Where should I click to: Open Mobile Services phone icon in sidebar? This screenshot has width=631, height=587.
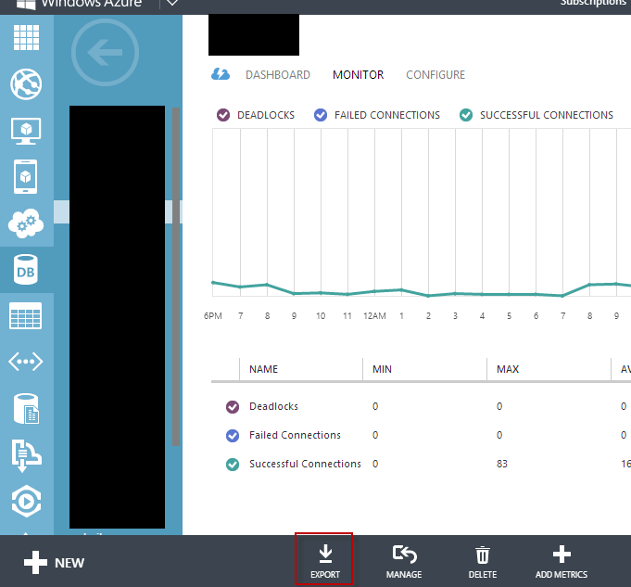(26, 176)
